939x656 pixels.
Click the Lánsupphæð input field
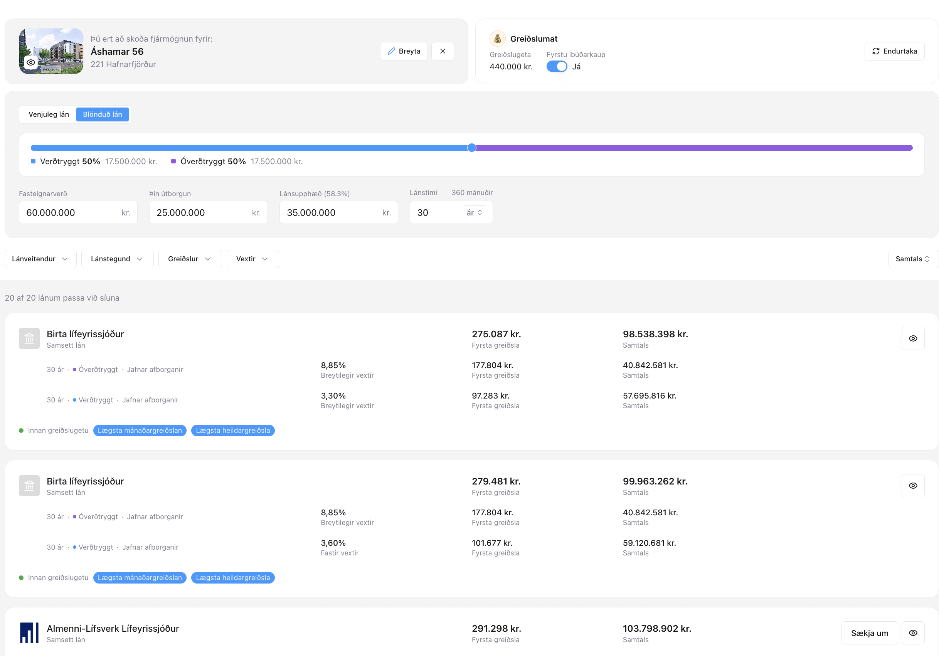[x=338, y=213]
